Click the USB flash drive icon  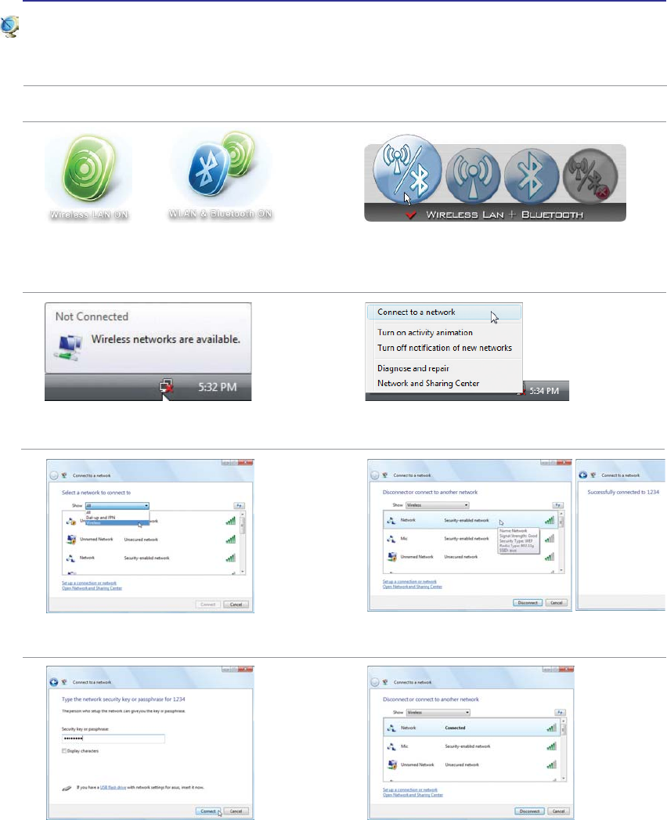pos(67,788)
